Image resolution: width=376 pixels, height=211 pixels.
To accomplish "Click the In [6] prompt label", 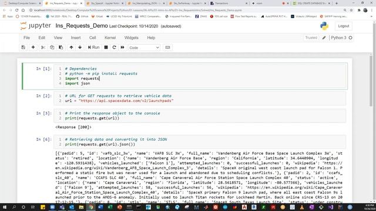I will pos(44,139).
